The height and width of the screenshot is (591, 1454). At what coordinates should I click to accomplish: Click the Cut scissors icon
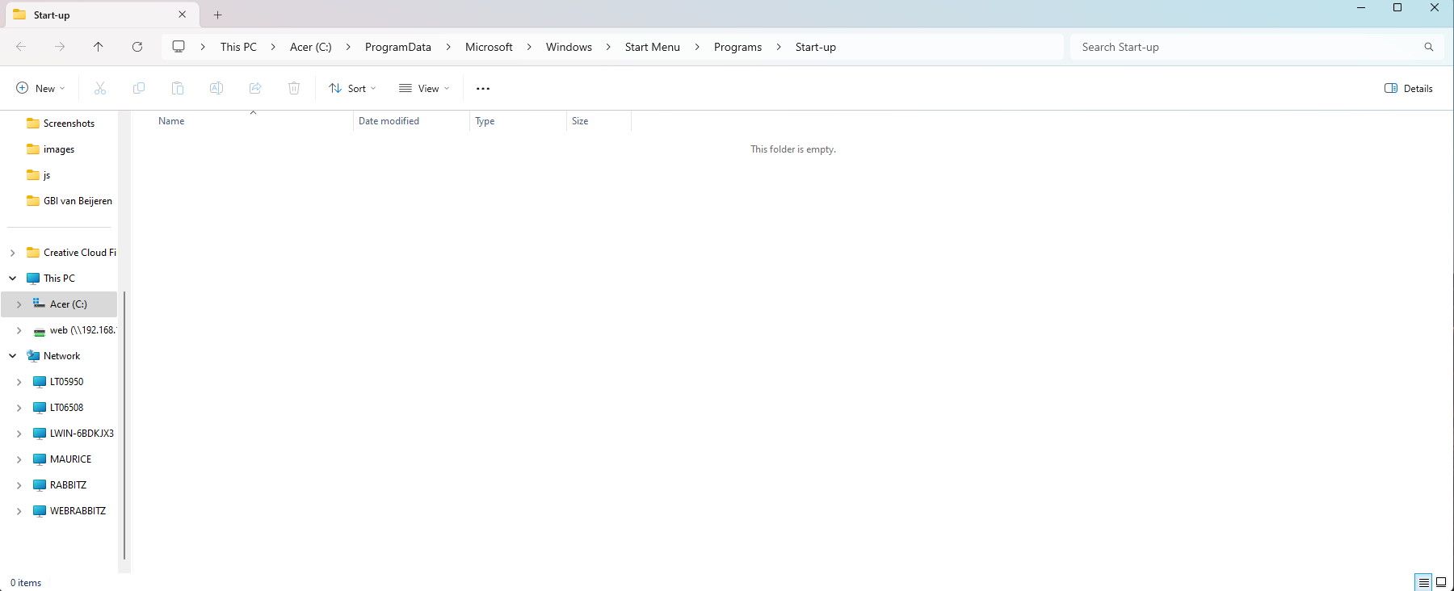(100, 89)
